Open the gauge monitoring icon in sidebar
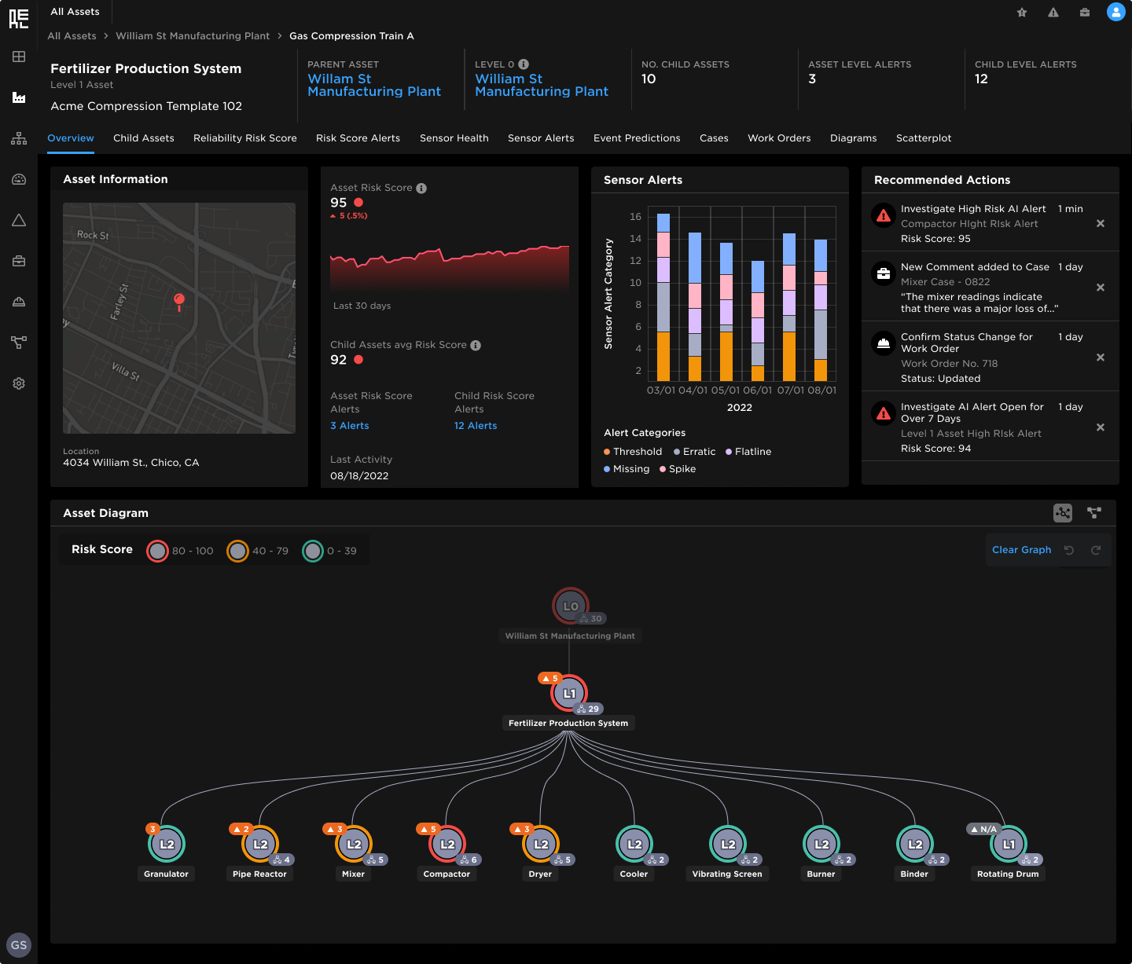 tap(19, 179)
